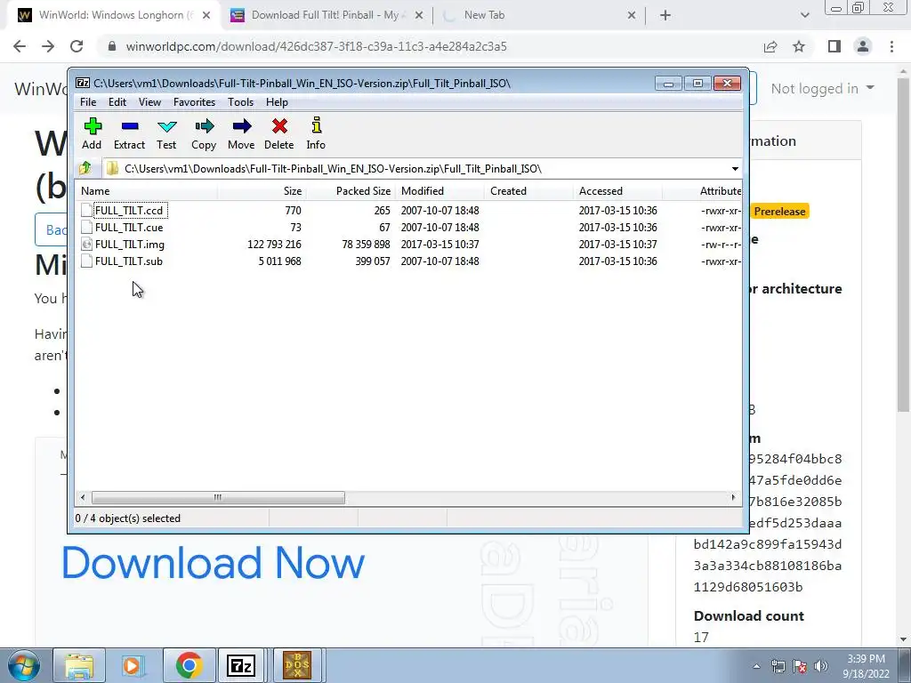Close the Download Full Tilt! Pinball tab
The width and height of the screenshot is (911, 683).
[x=419, y=16]
